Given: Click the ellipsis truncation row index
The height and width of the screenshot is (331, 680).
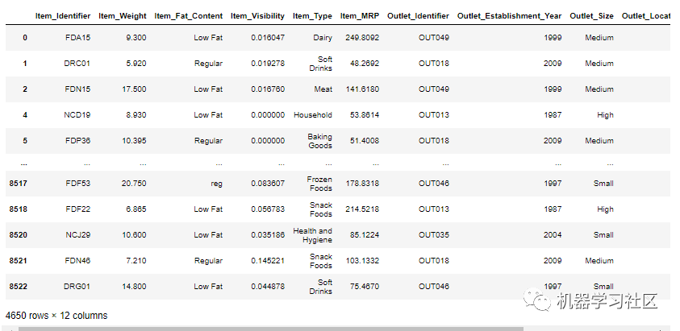Looking at the screenshot, I should tap(24, 164).
